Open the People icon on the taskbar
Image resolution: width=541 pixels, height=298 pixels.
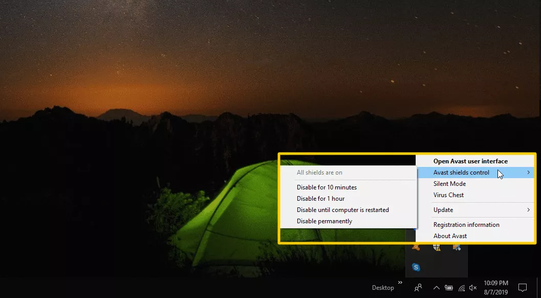[x=418, y=288]
